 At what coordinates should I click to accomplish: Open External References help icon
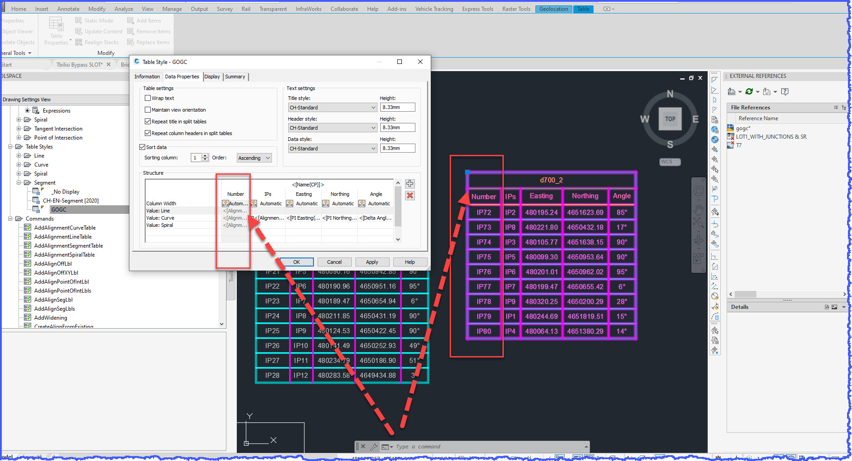pos(785,91)
